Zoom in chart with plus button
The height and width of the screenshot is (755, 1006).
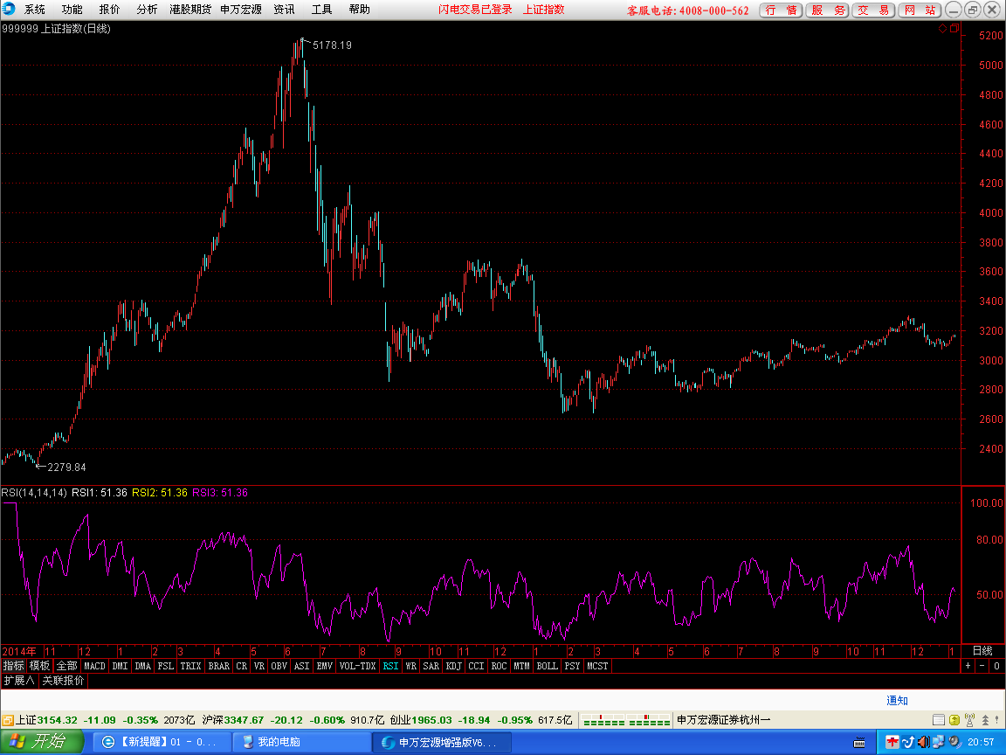[968, 666]
